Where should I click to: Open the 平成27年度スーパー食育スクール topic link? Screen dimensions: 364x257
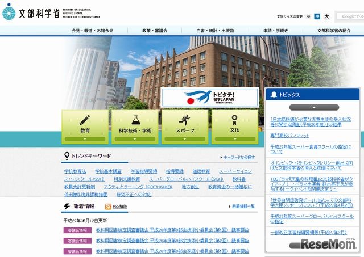coord(311,149)
